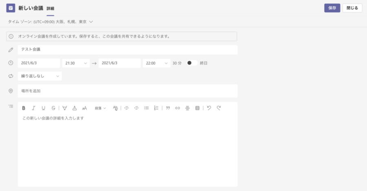Click the pencil icon next to the title
This screenshot has width=367, height=191.
pyautogui.click(x=11, y=50)
